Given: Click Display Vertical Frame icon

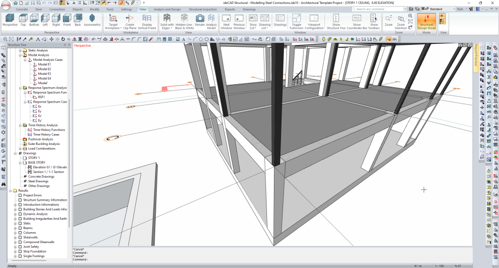Looking at the screenshot, I should pyautogui.click(x=147, y=19).
